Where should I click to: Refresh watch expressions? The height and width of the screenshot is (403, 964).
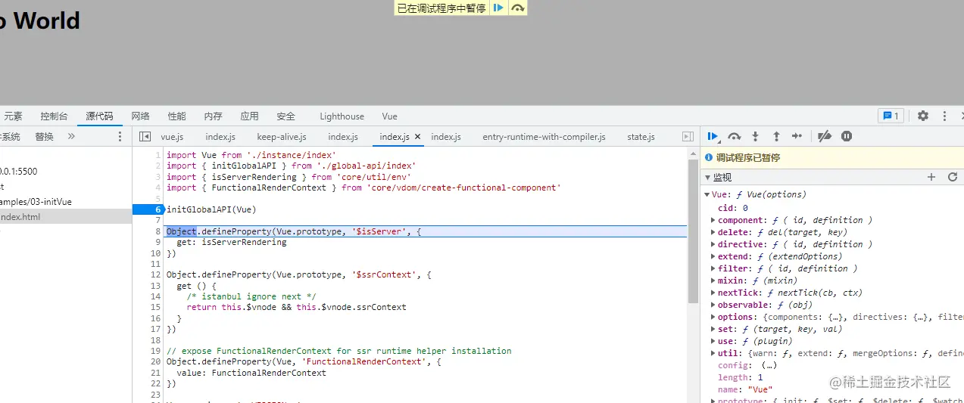(x=953, y=177)
